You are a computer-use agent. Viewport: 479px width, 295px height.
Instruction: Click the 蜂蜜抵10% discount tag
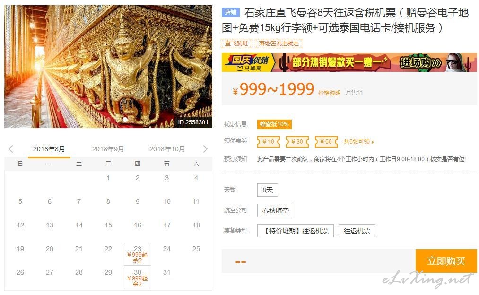[x=274, y=124]
